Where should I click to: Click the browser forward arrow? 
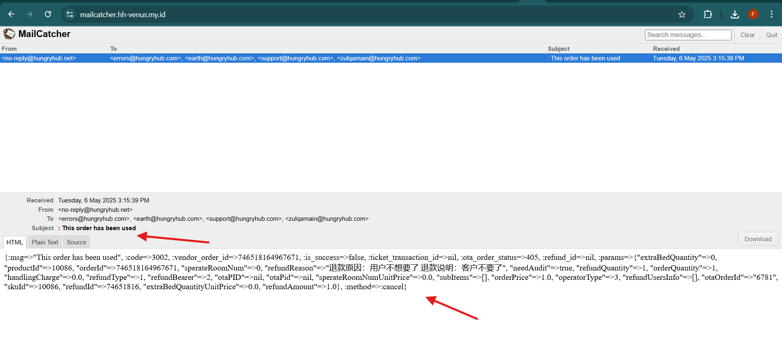click(29, 14)
